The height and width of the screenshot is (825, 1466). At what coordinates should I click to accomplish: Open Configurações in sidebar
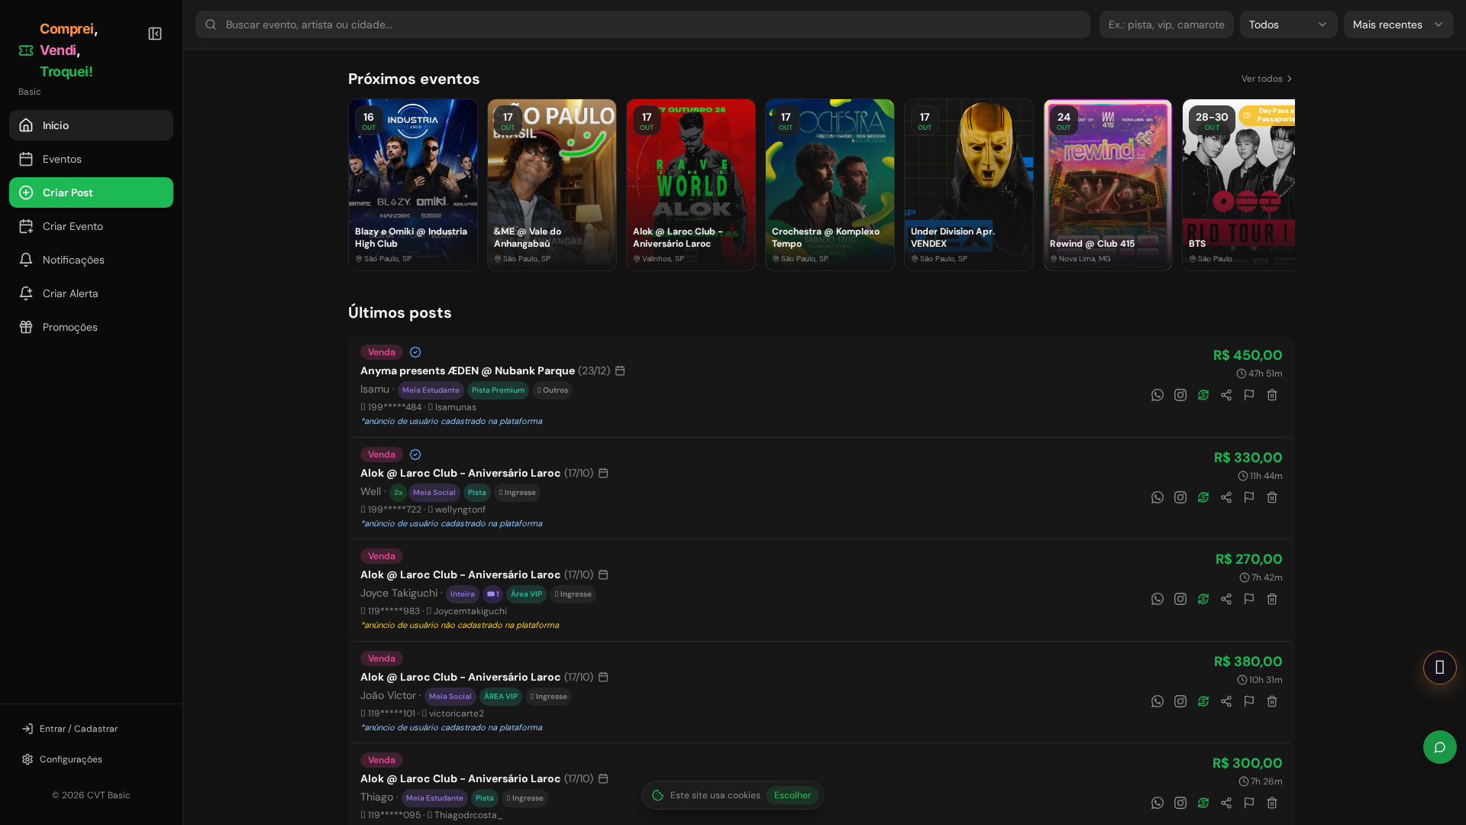(x=63, y=759)
